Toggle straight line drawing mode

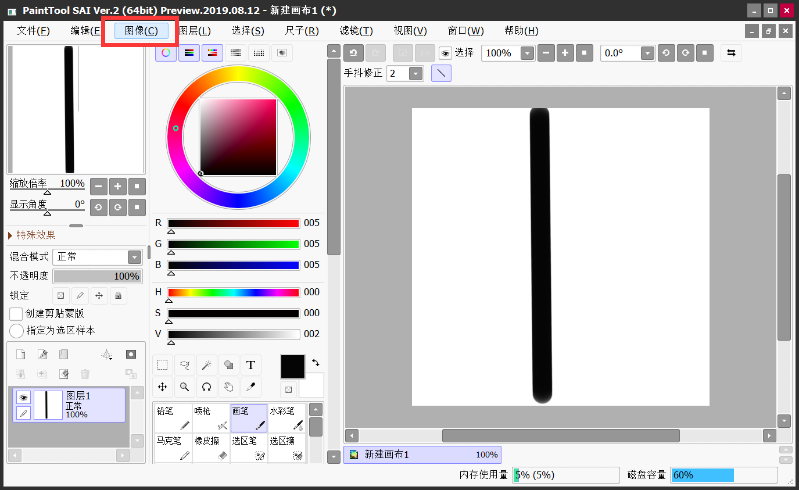(442, 73)
